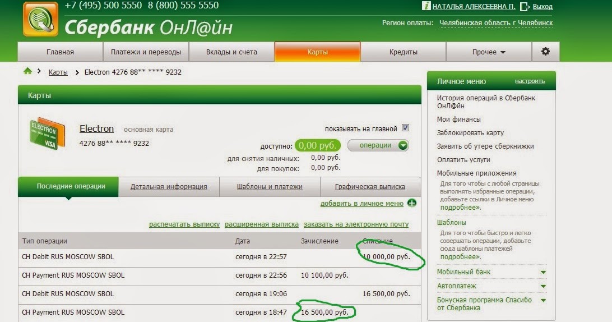This screenshot has height=322, width=612.
Task: Click the Electron Visa card image
Action: coord(47,134)
